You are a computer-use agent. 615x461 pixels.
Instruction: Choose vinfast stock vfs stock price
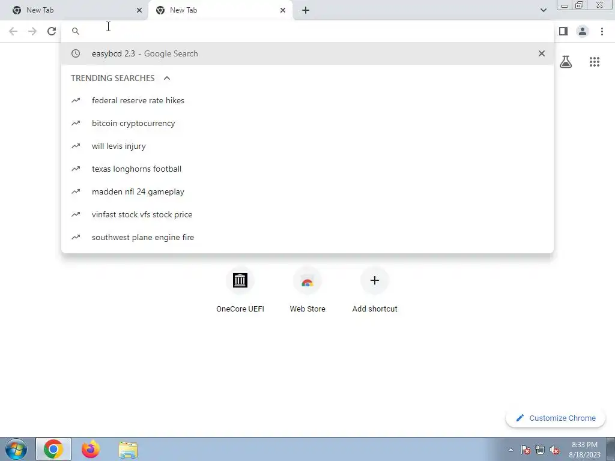pyautogui.click(x=307, y=214)
